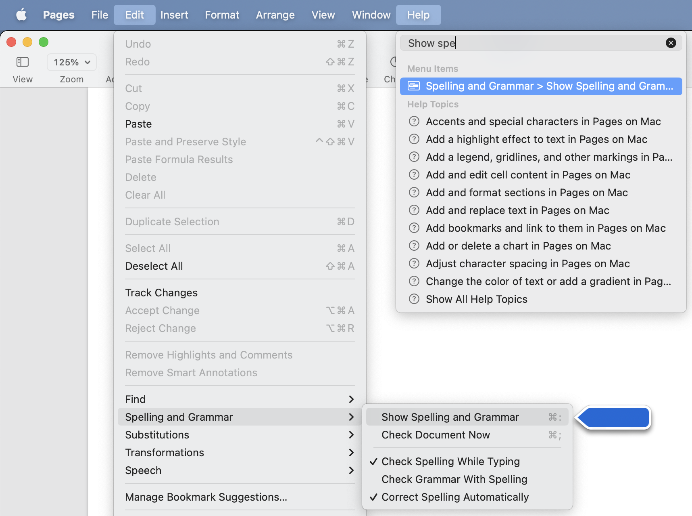Expand the Spelling and Grammar submenu

pos(240,417)
